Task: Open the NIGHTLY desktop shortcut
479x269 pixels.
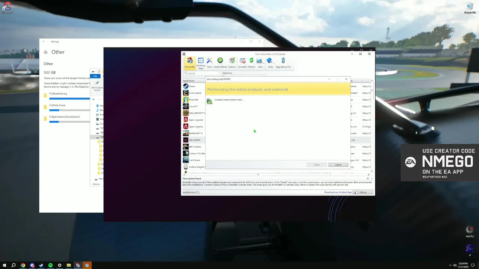Action: [470, 232]
